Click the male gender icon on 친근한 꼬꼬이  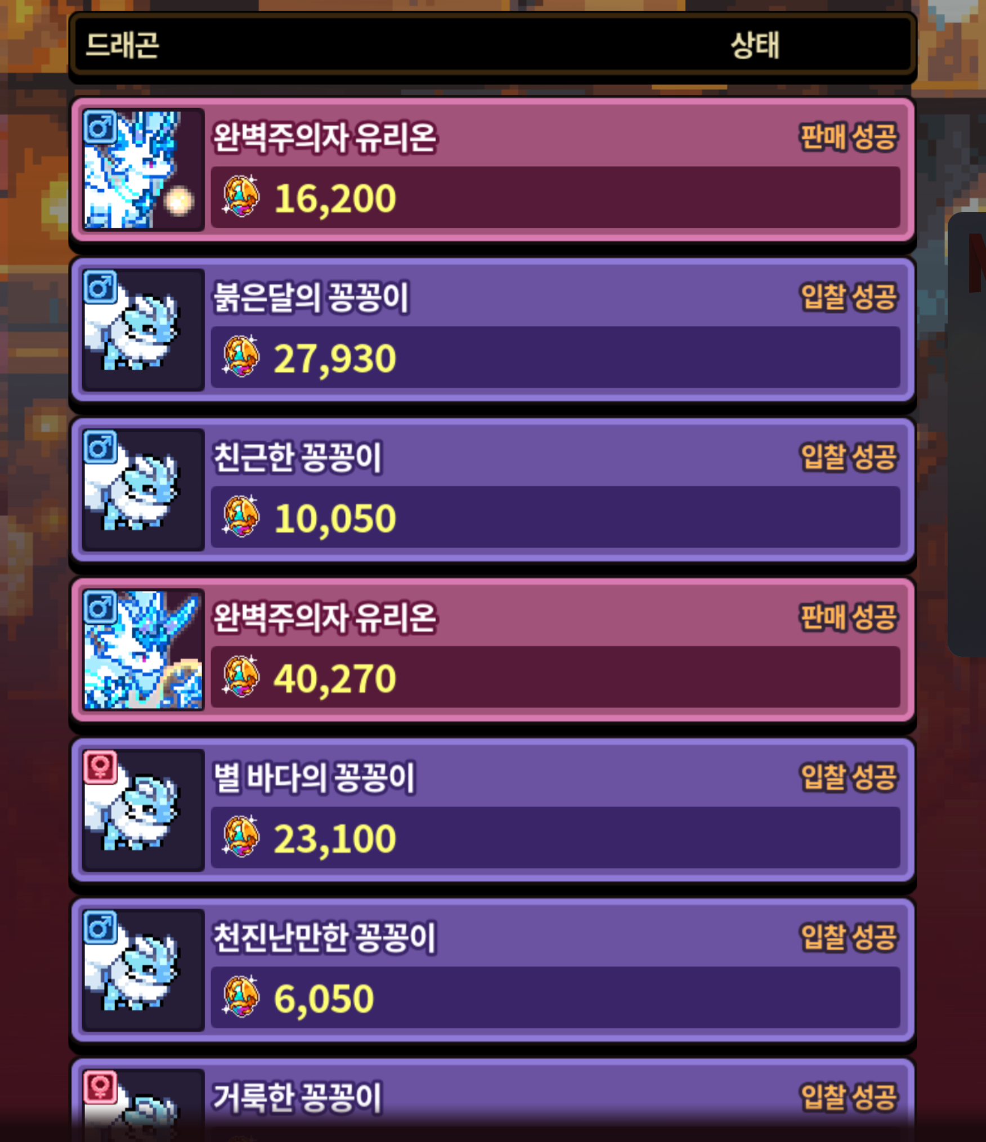(x=100, y=447)
